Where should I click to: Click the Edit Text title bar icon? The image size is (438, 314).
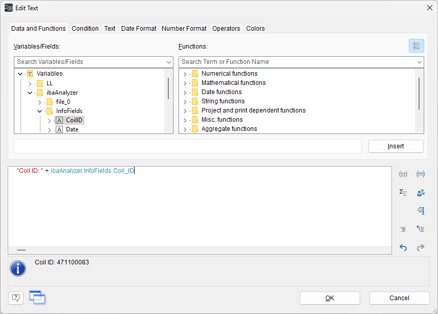pos(9,8)
